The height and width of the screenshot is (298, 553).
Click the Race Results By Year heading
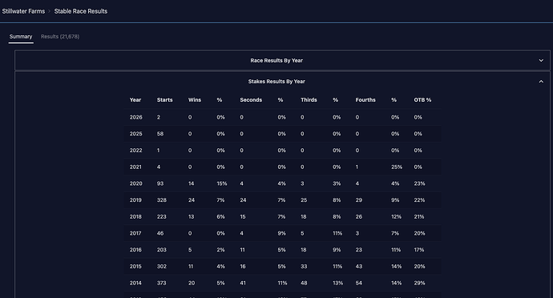(x=276, y=61)
